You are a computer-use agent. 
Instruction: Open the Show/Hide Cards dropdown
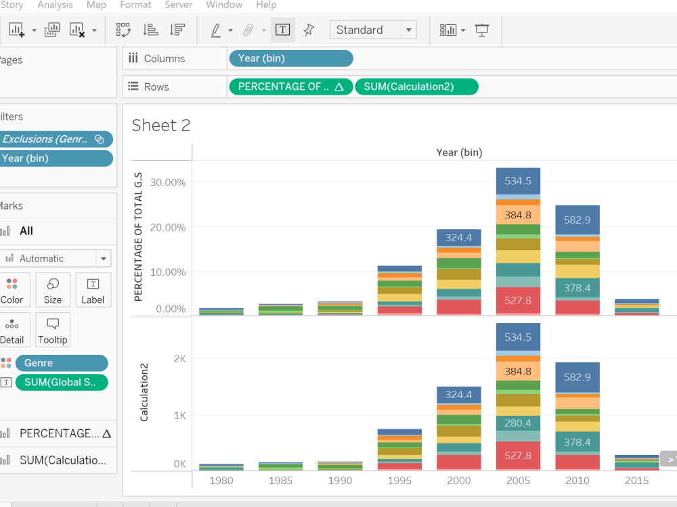(452, 30)
